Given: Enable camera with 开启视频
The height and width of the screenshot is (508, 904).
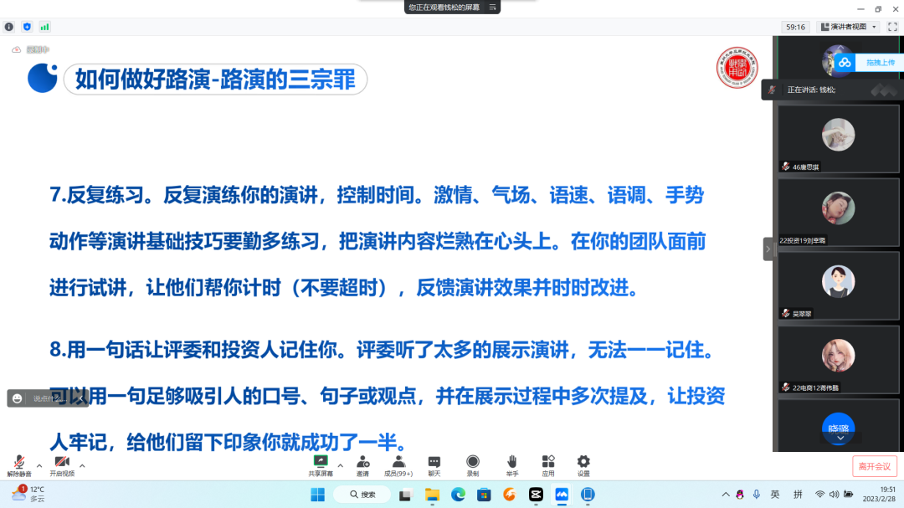Looking at the screenshot, I should tap(60, 464).
